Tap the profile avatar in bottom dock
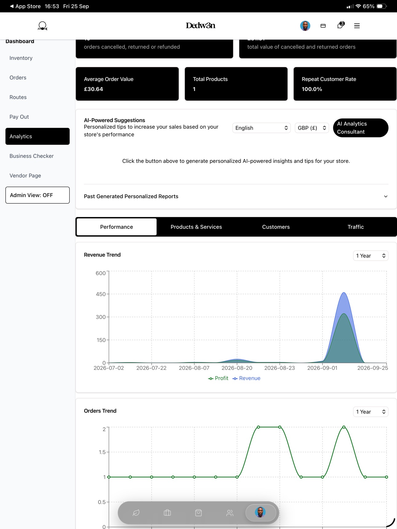 coord(260,512)
